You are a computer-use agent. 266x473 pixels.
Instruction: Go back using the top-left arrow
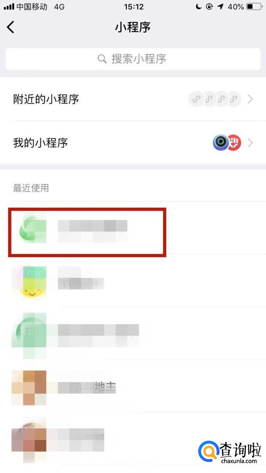11,27
